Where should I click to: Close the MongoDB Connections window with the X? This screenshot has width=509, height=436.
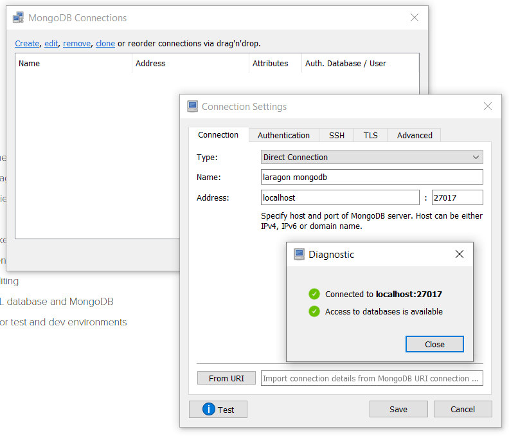[415, 17]
